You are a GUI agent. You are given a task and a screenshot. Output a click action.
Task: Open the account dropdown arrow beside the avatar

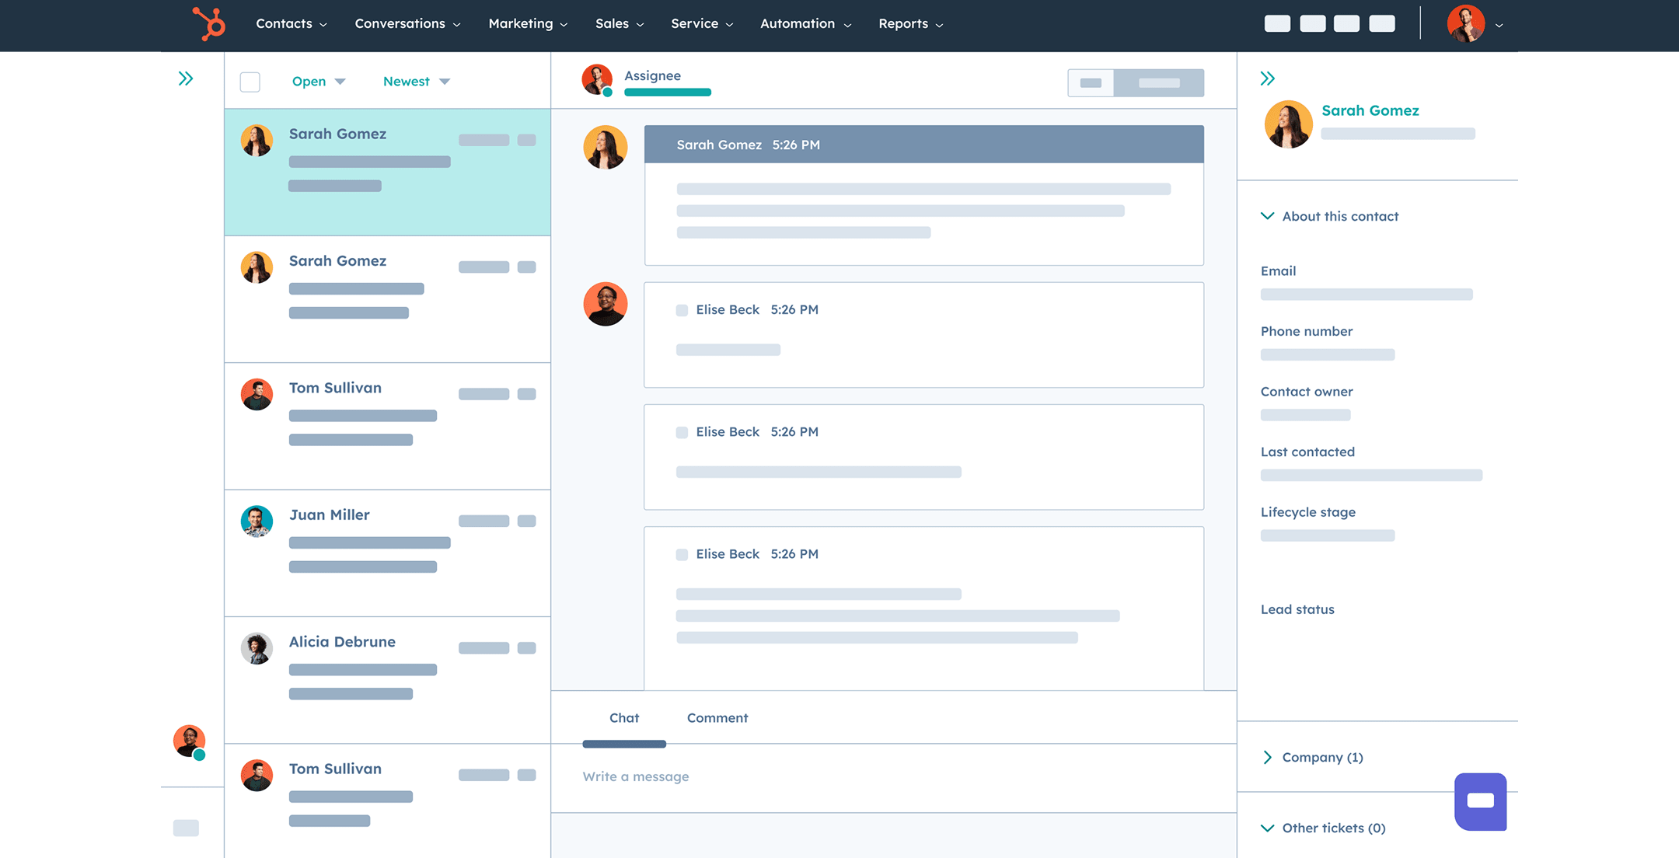coord(1499,26)
